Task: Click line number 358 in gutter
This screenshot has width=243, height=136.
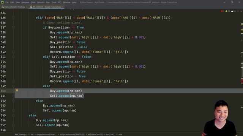Action: [x=3, y=130]
